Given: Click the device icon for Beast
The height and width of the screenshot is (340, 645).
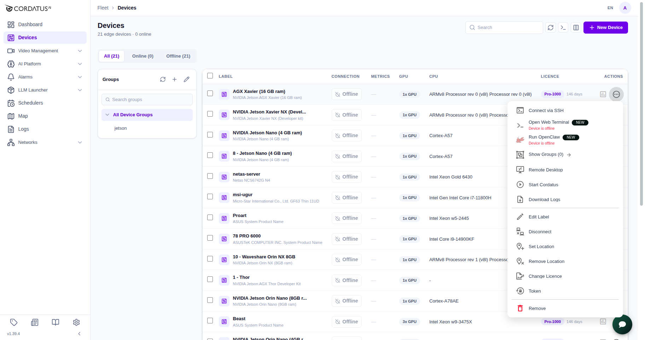Looking at the screenshot, I should tap(224, 322).
